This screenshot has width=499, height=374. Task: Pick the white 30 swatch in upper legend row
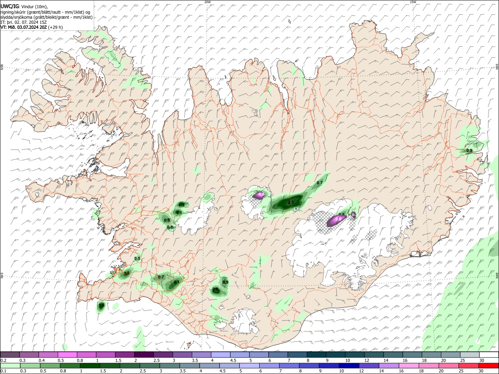488,355
